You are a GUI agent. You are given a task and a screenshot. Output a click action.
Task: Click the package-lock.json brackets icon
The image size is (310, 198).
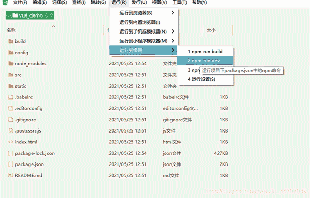11,153
